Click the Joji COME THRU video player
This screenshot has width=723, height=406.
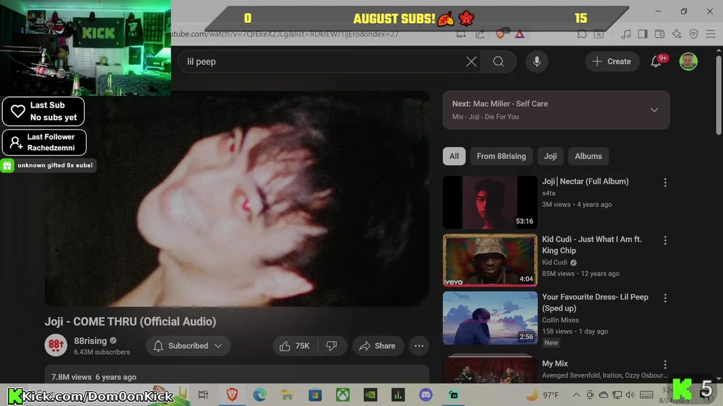(x=237, y=199)
